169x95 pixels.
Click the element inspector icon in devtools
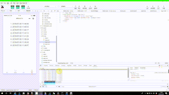[41, 65]
